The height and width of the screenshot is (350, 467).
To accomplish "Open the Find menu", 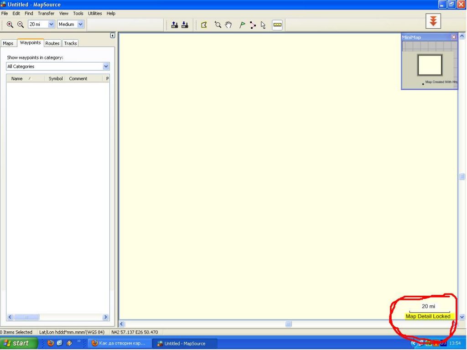I will (29, 13).
